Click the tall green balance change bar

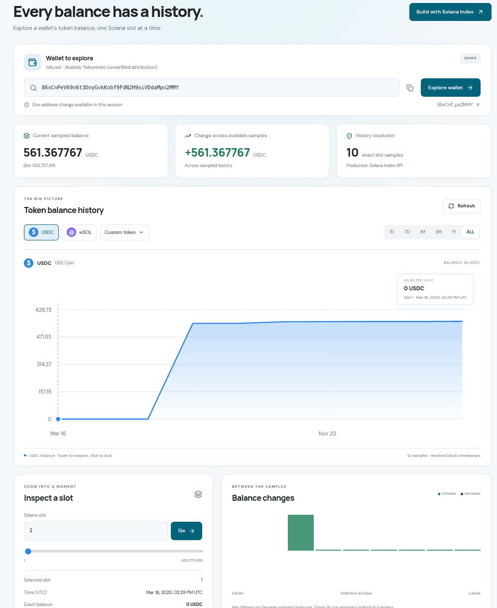click(x=301, y=533)
